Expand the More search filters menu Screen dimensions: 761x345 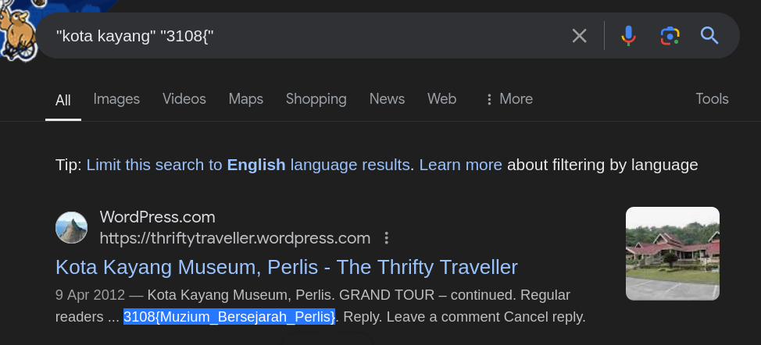pyautogui.click(x=509, y=99)
